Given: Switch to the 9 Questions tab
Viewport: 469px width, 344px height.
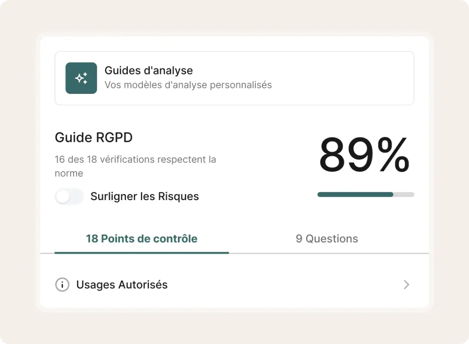Looking at the screenshot, I should [327, 239].
